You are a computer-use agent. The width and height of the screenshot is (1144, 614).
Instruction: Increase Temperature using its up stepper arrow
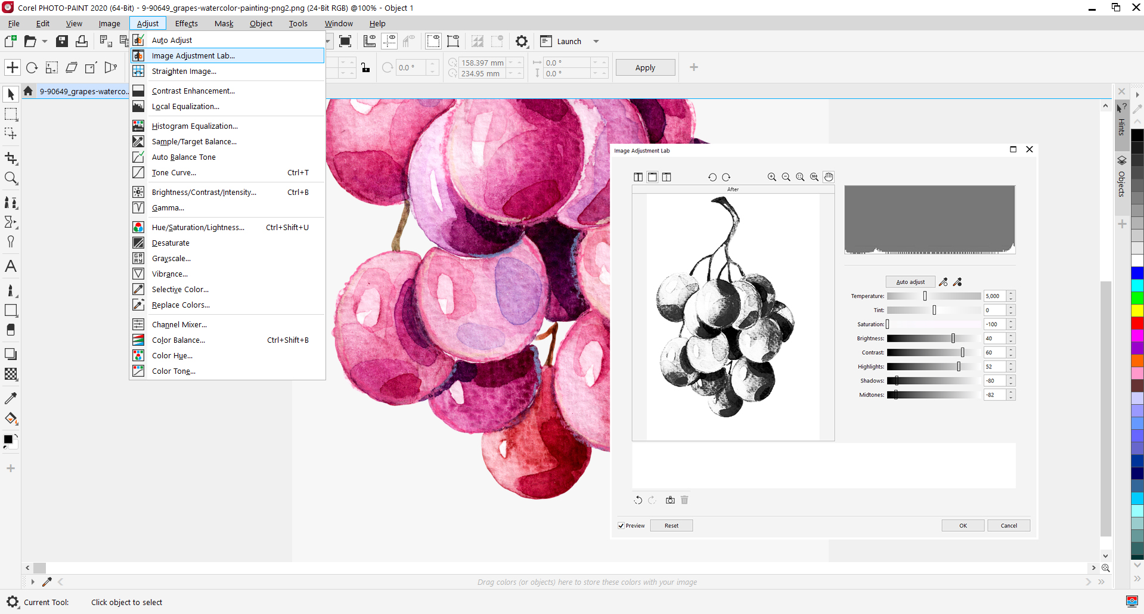1010,293
